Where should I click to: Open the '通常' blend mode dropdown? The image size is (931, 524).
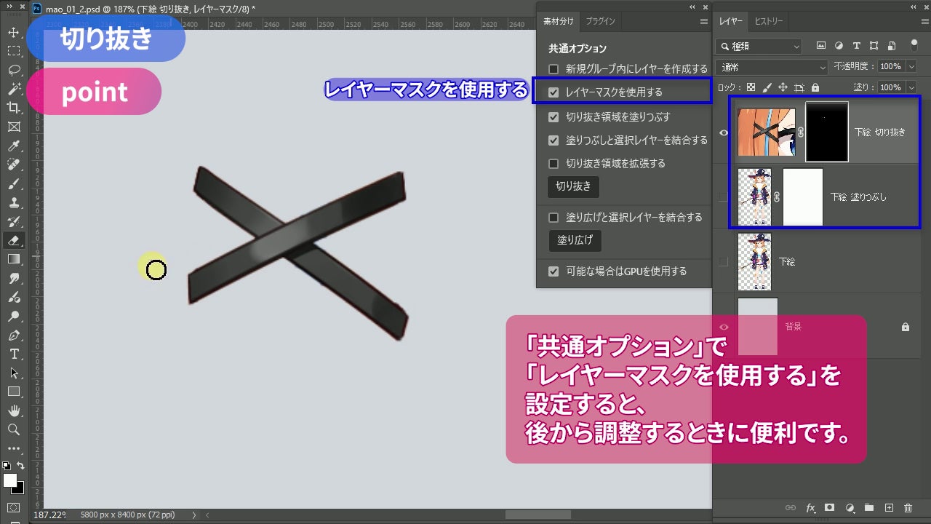(x=772, y=67)
